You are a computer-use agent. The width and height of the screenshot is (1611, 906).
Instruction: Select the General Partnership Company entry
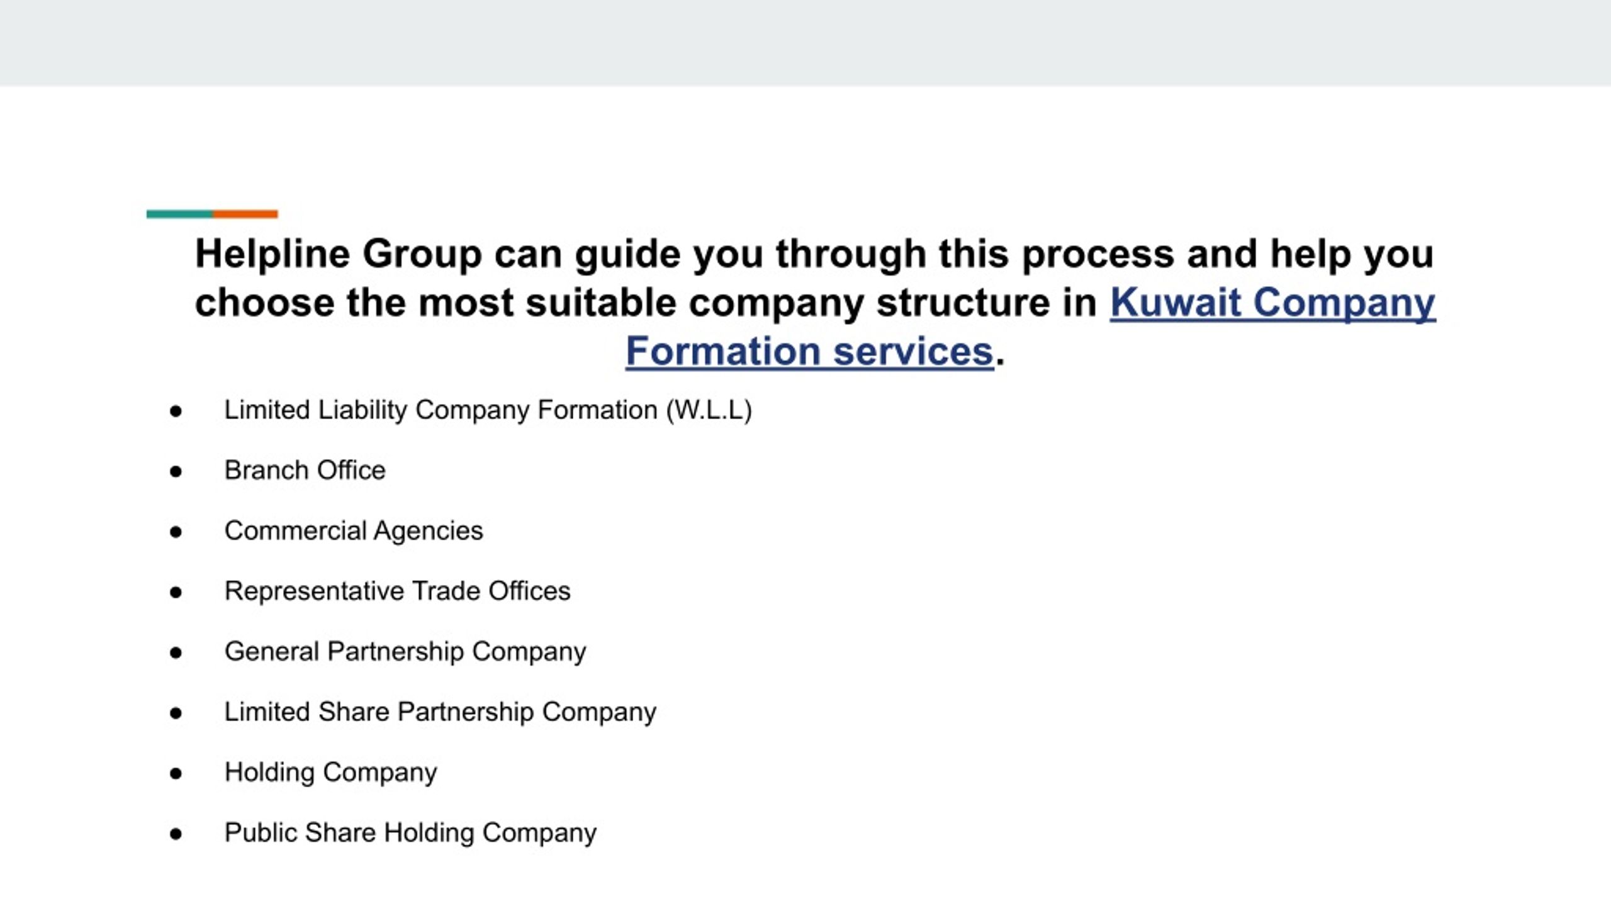point(405,652)
